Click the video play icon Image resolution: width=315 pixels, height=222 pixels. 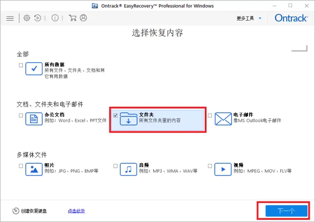tap(223, 169)
